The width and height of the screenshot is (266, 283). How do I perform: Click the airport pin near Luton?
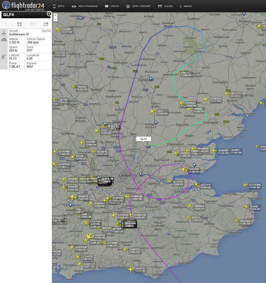(105, 124)
